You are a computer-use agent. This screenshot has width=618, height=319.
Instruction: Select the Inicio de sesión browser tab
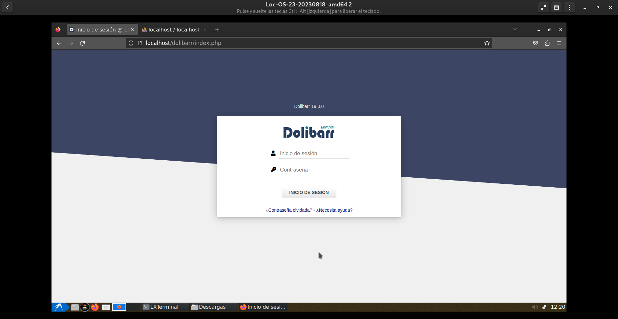point(99,30)
